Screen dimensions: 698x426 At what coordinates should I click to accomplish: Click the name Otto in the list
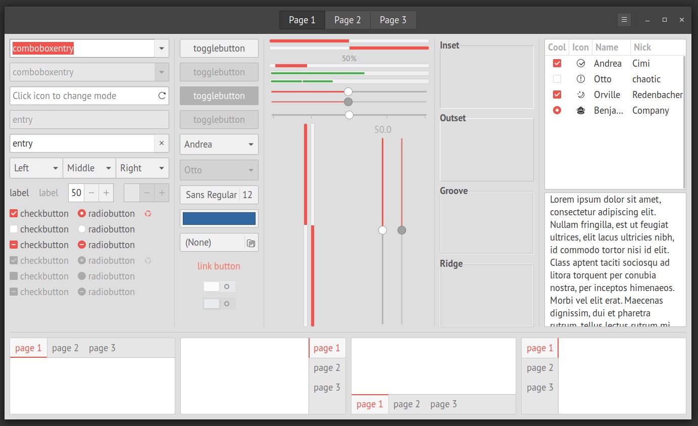pyautogui.click(x=603, y=79)
